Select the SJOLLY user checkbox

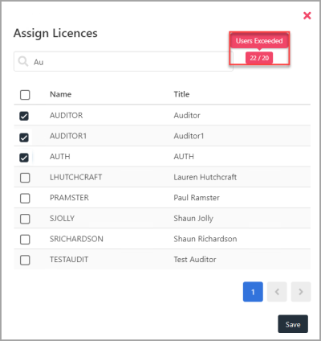pyautogui.click(x=25, y=219)
